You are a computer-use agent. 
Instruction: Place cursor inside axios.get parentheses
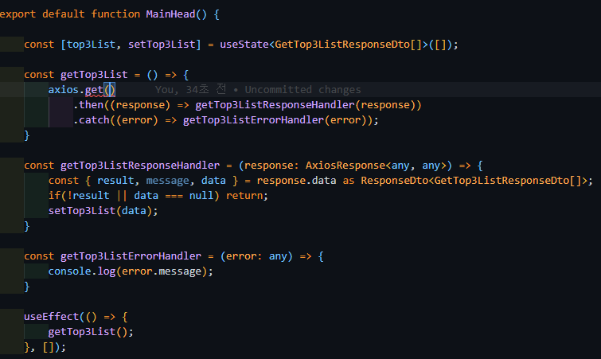[x=110, y=90]
